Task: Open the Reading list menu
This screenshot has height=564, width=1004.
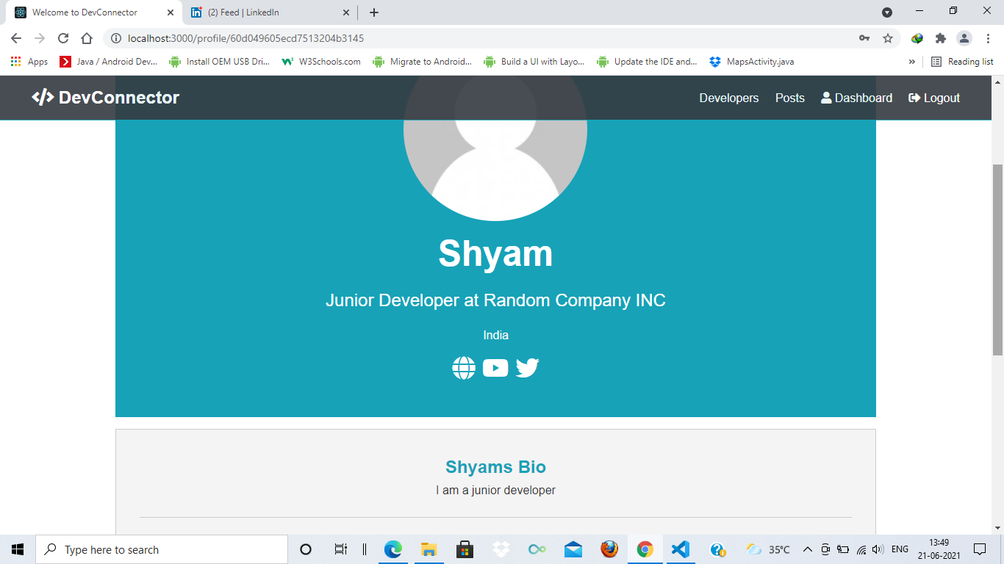Action: pos(961,62)
